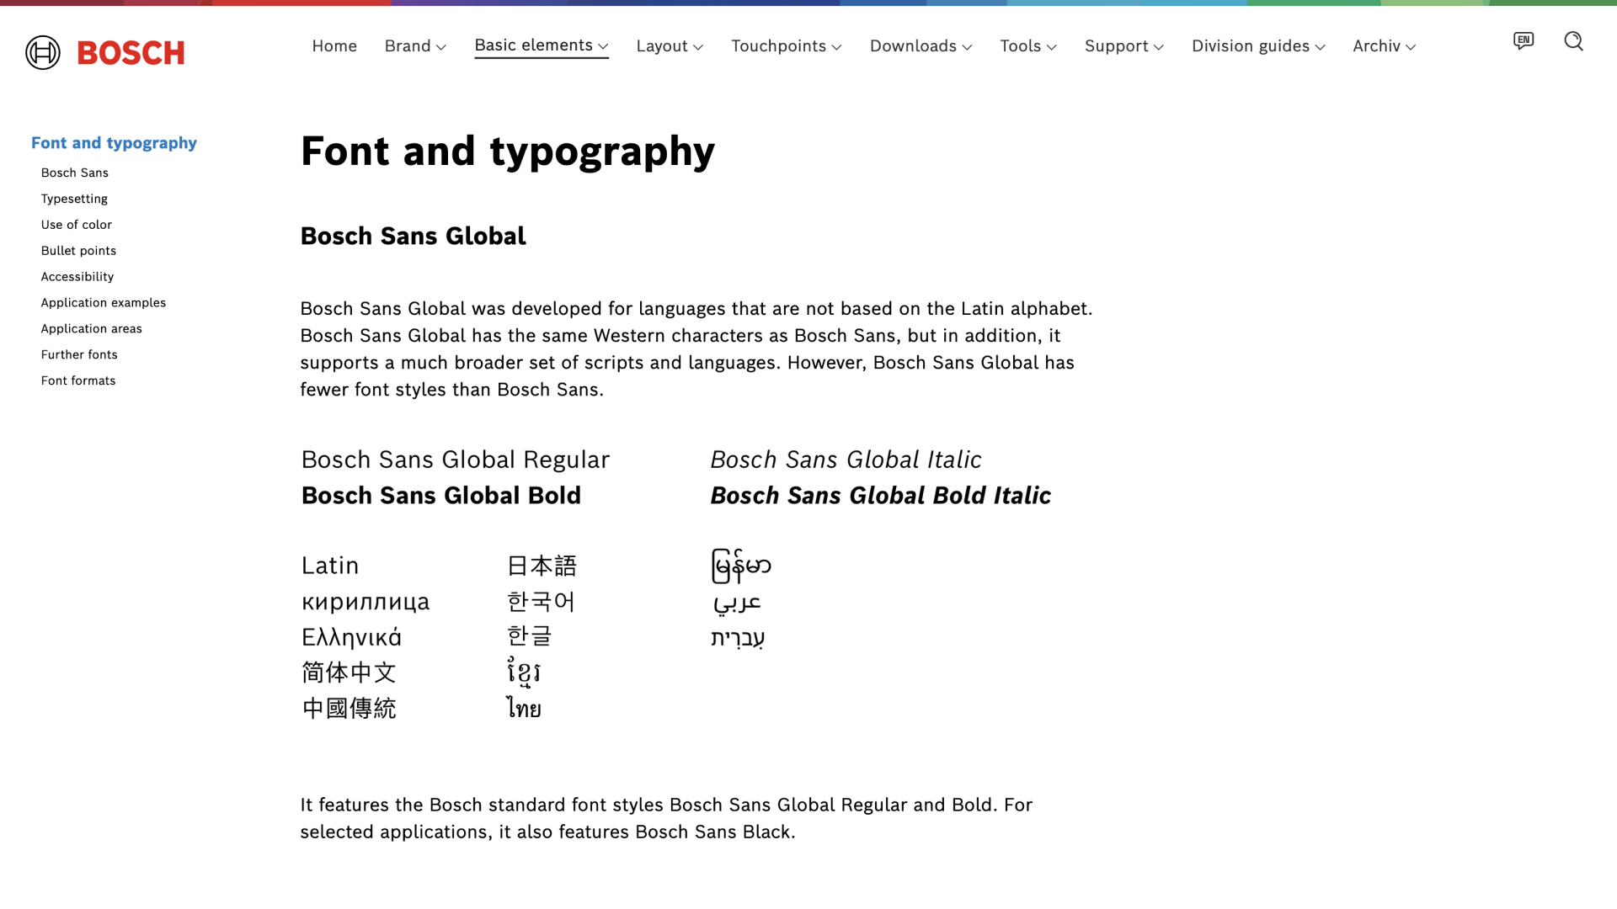
Task: Expand the Tools menu chevron
Action: tap(1051, 47)
